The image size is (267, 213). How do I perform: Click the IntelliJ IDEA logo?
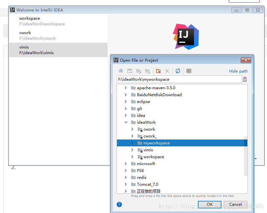[186, 37]
